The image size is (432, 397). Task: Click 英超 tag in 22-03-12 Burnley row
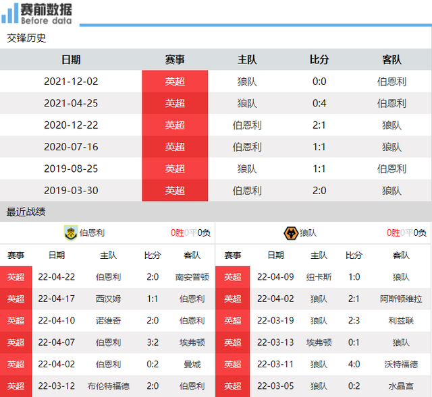[16, 386]
